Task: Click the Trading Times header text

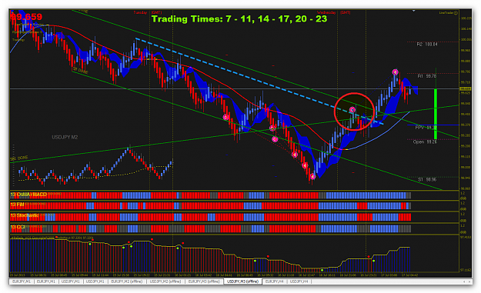Action: [x=239, y=19]
